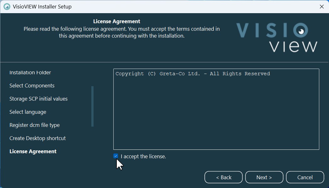The width and height of the screenshot is (329, 188).
Task: Open the Storage SCP initial values step
Action: (39, 99)
